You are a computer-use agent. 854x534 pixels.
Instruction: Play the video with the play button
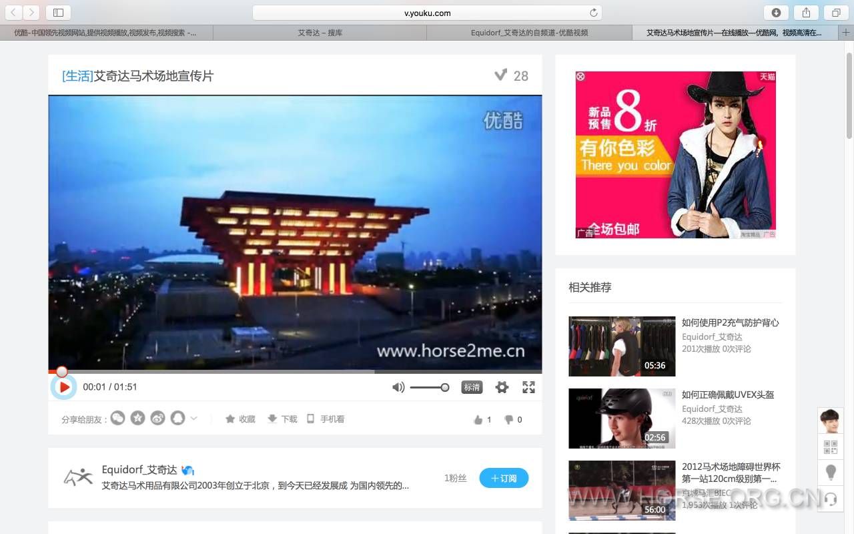click(64, 387)
